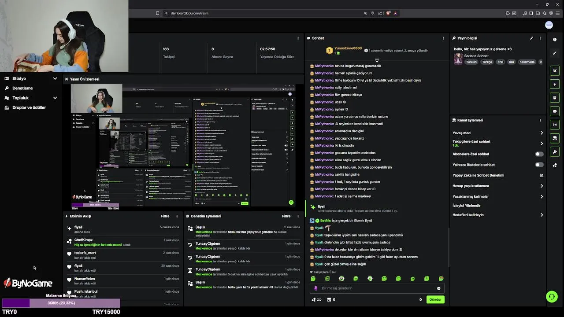Click the purple microphone icon in chat box
This screenshot has height=317, width=564.
[x=315, y=288]
